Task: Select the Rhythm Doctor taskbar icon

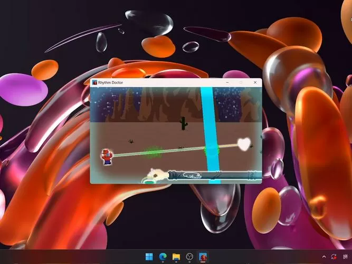Action: pyautogui.click(x=203, y=257)
